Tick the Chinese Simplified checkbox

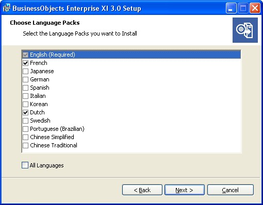coord(25,137)
